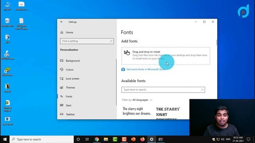Minimize the Settings window
The width and height of the screenshot is (255, 143).
click(x=196, y=22)
